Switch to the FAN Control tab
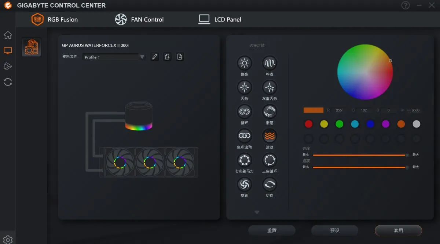440x244 pixels. click(x=139, y=19)
